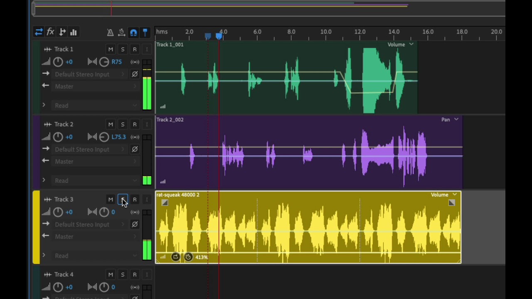This screenshot has height=299, width=532.
Task: Open Track 2 Master output dropdown
Action: point(95,162)
